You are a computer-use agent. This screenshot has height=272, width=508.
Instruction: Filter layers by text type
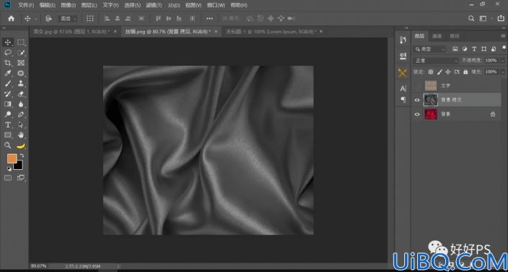[x=474, y=49]
